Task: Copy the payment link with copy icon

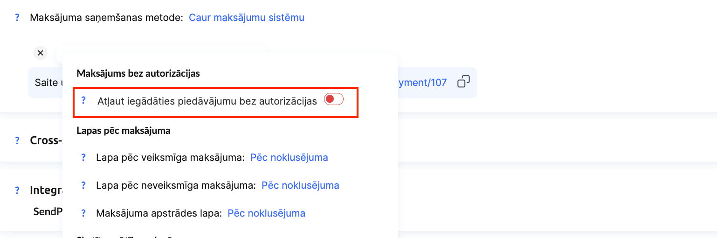Action: click(x=463, y=82)
